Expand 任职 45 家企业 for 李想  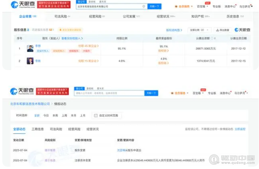[x=88, y=46]
